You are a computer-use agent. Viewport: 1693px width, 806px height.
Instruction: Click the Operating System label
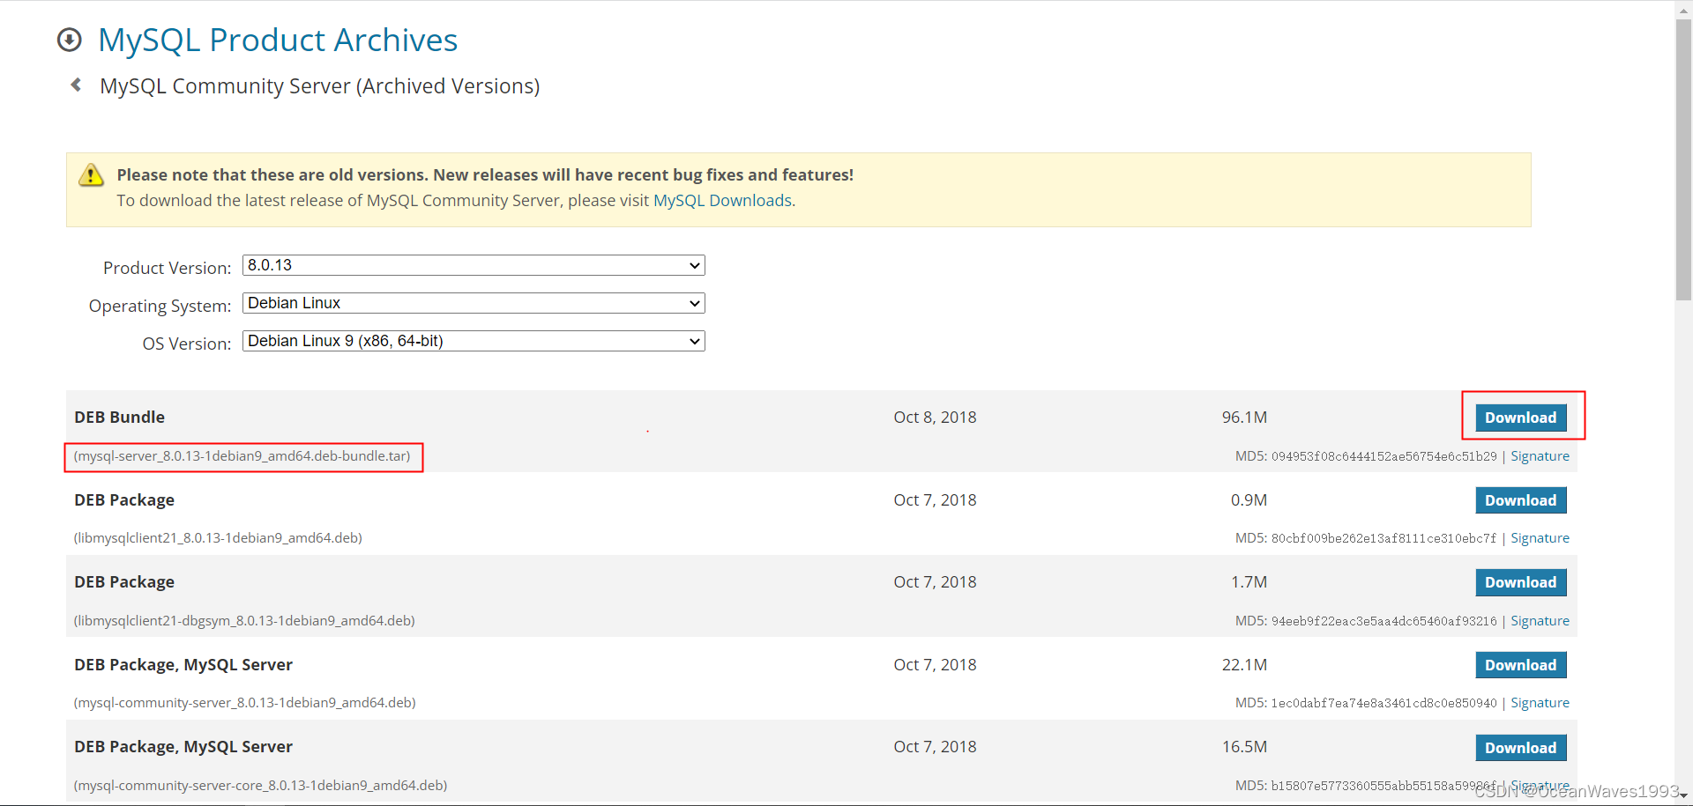(x=160, y=306)
